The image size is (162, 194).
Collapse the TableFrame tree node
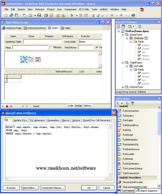tap(123, 62)
